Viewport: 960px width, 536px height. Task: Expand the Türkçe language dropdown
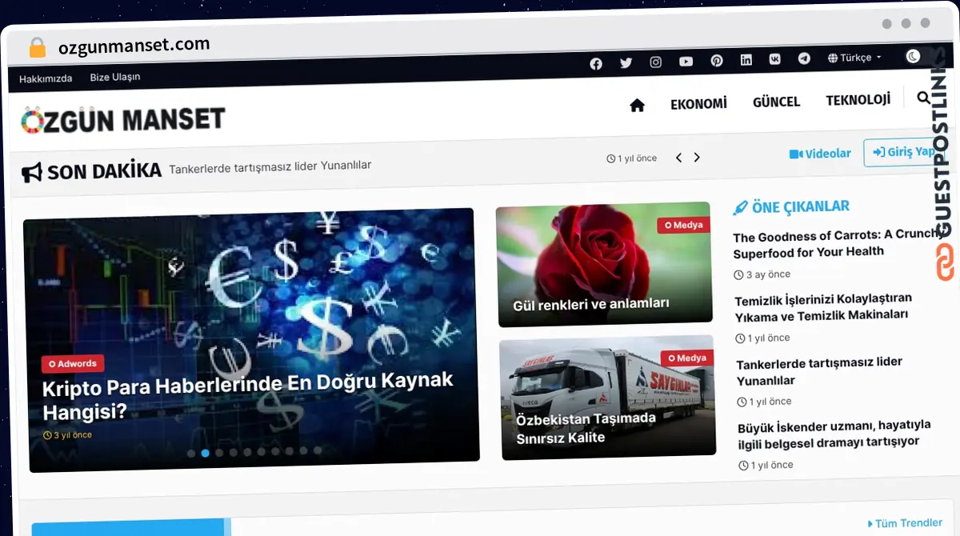854,58
